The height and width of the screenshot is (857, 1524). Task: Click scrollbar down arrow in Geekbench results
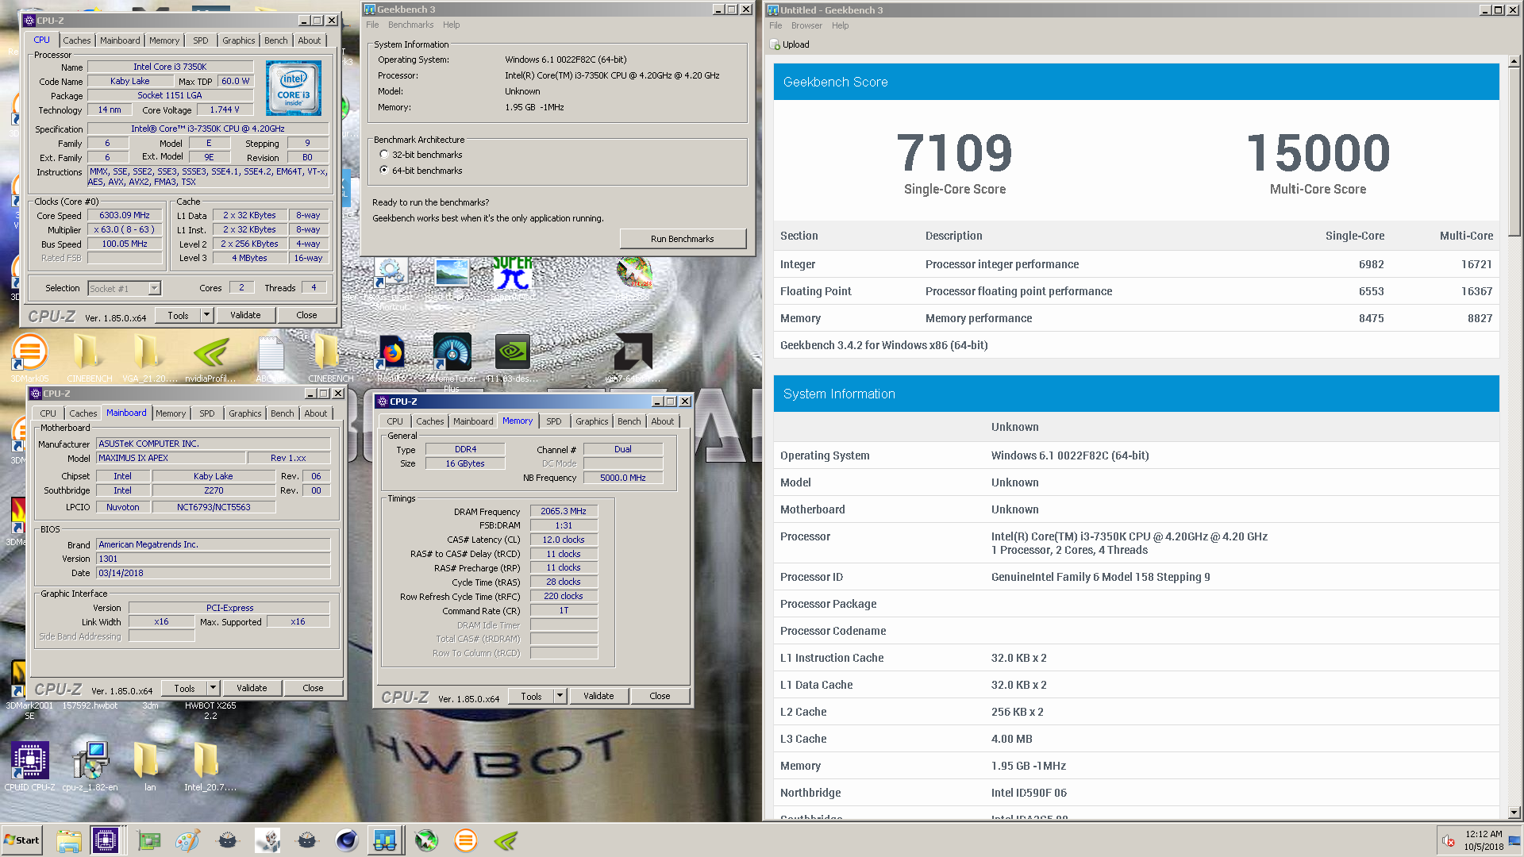(x=1514, y=812)
